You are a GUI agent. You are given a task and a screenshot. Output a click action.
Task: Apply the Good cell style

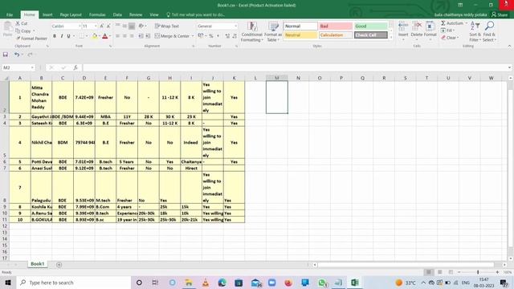pos(371,26)
